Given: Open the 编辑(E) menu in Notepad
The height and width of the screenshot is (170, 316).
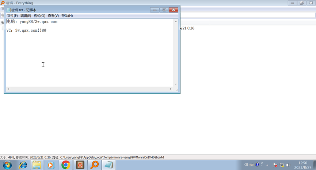Looking at the screenshot, I should click(26, 16).
